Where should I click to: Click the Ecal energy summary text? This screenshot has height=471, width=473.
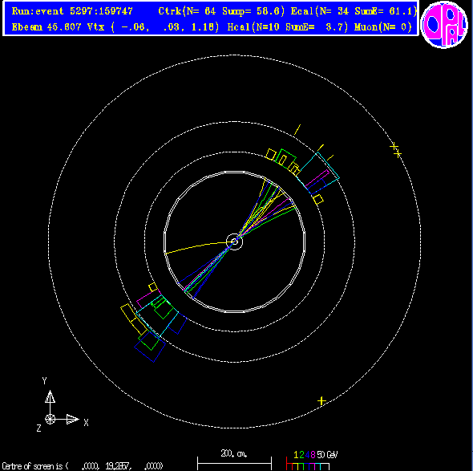point(354,11)
